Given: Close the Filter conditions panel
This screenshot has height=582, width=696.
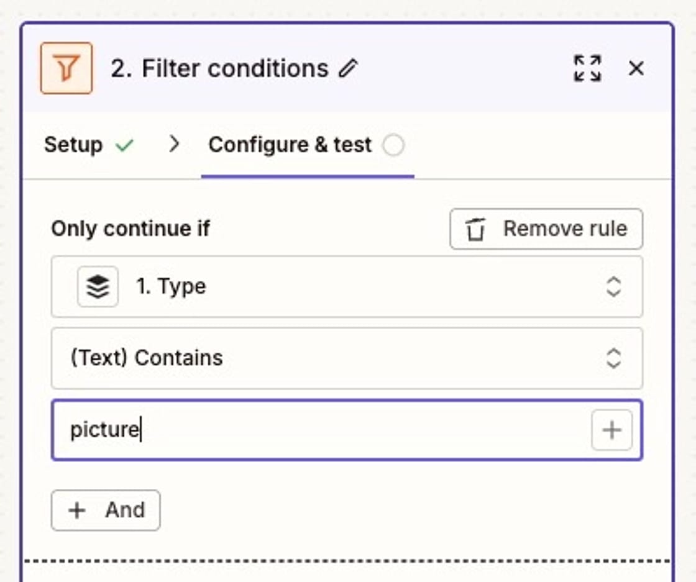Looking at the screenshot, I should coord(637,69).
